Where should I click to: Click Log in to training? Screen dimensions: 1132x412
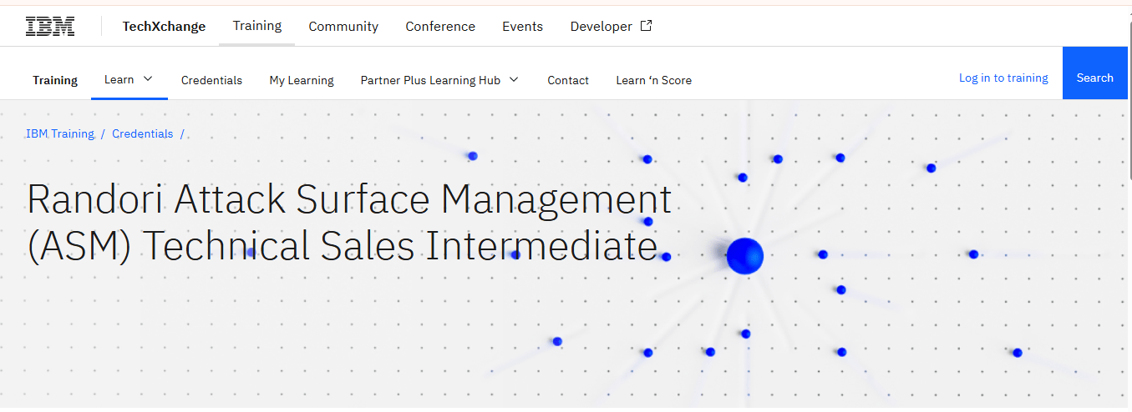pyautogui.click(x=1003, y=78)
